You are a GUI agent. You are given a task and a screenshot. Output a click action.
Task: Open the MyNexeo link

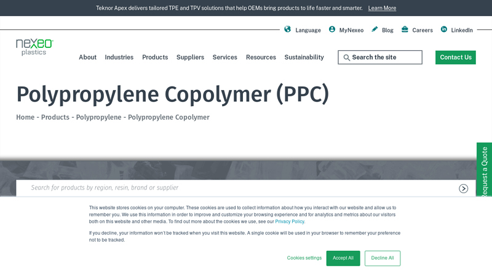[x=351, y=30]
